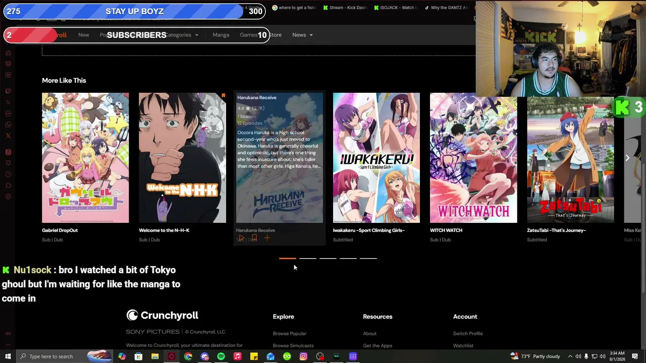Viewport: 646px width, 363px height.
Task: Add Harukana Receive to watchlist bookmark
Action: pos(254,238)
